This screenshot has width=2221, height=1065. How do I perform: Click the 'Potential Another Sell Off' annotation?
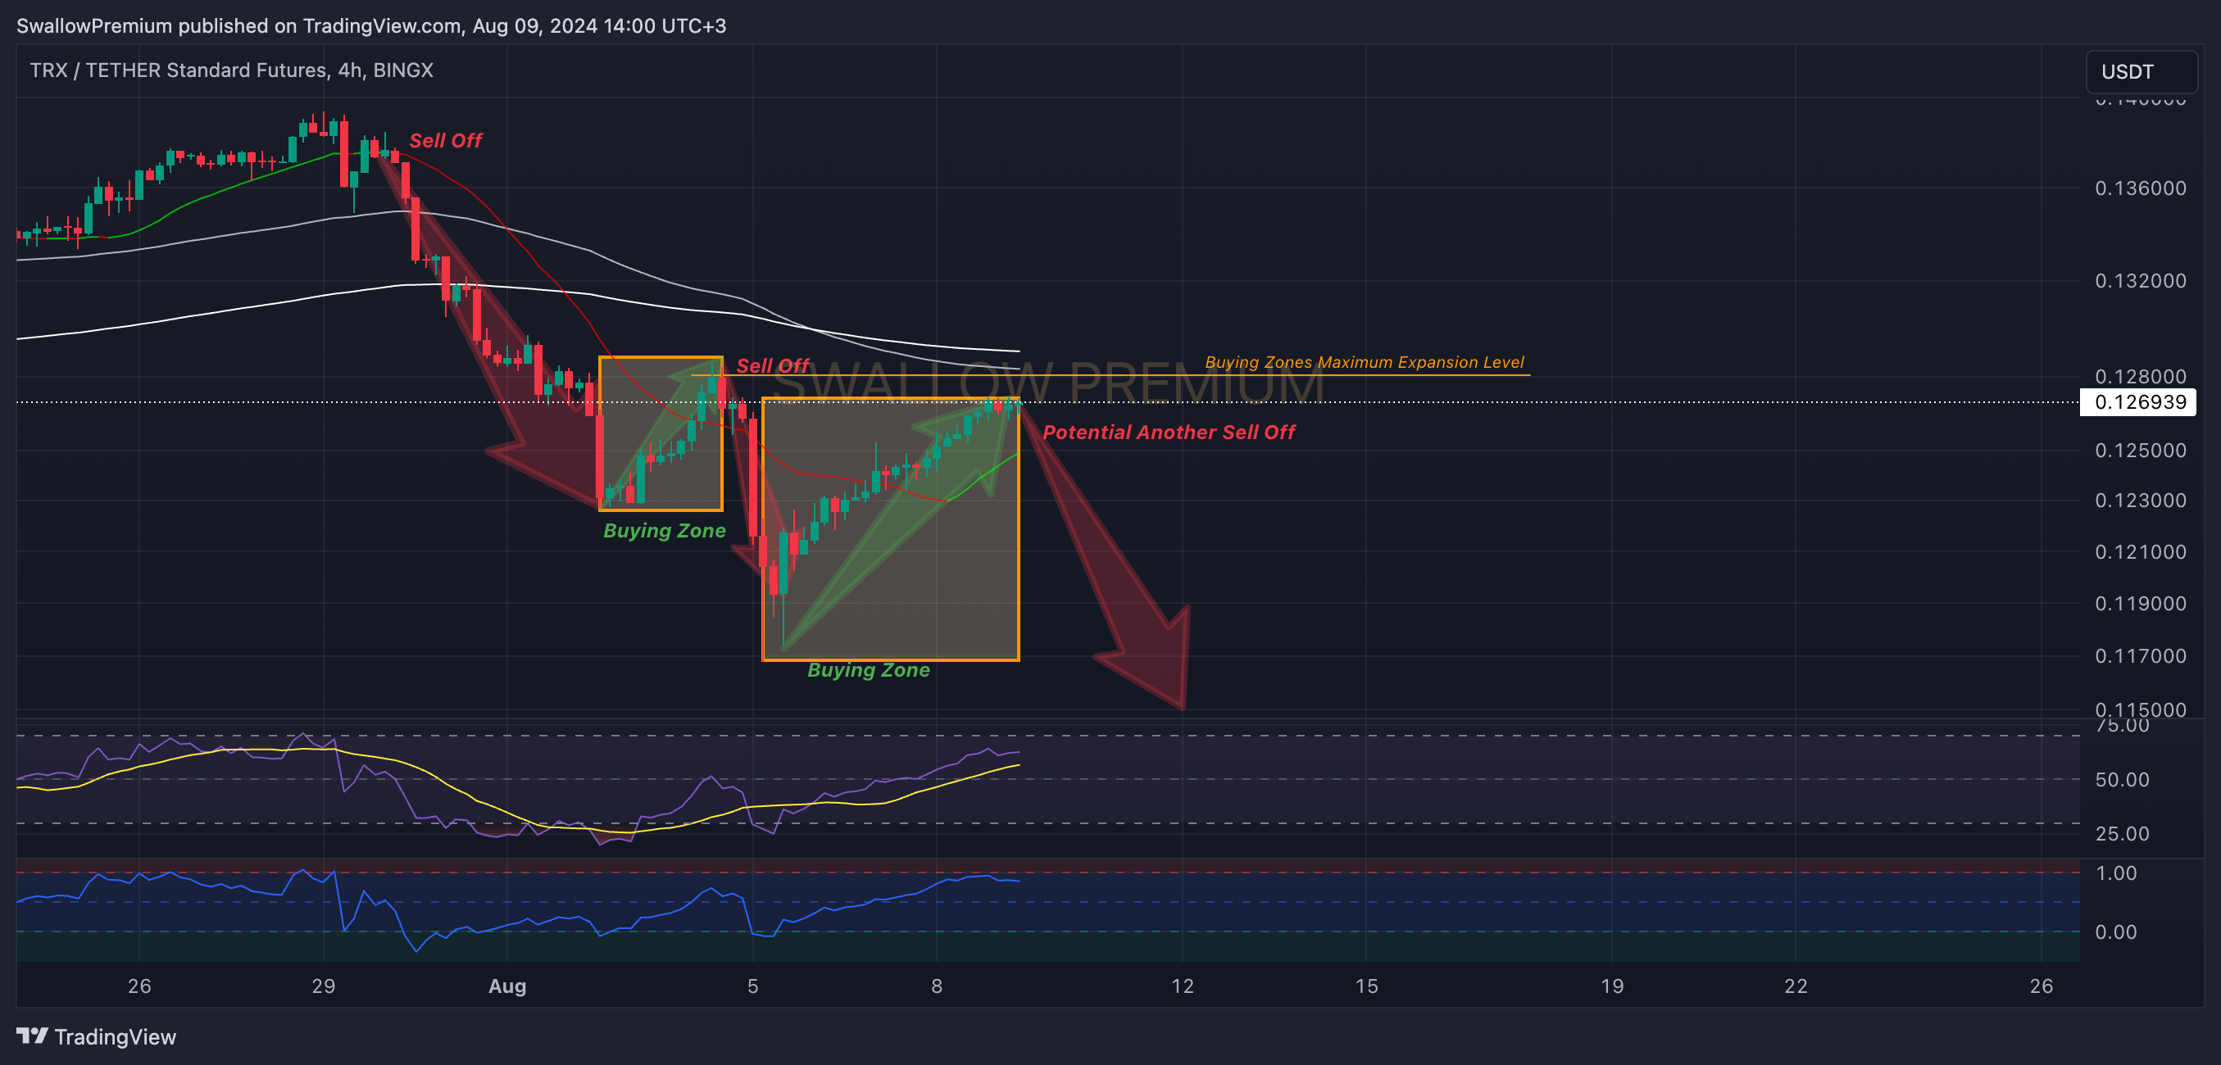1168,433
